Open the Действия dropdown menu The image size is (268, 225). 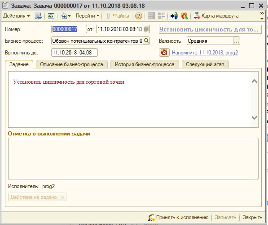(17, 16)
